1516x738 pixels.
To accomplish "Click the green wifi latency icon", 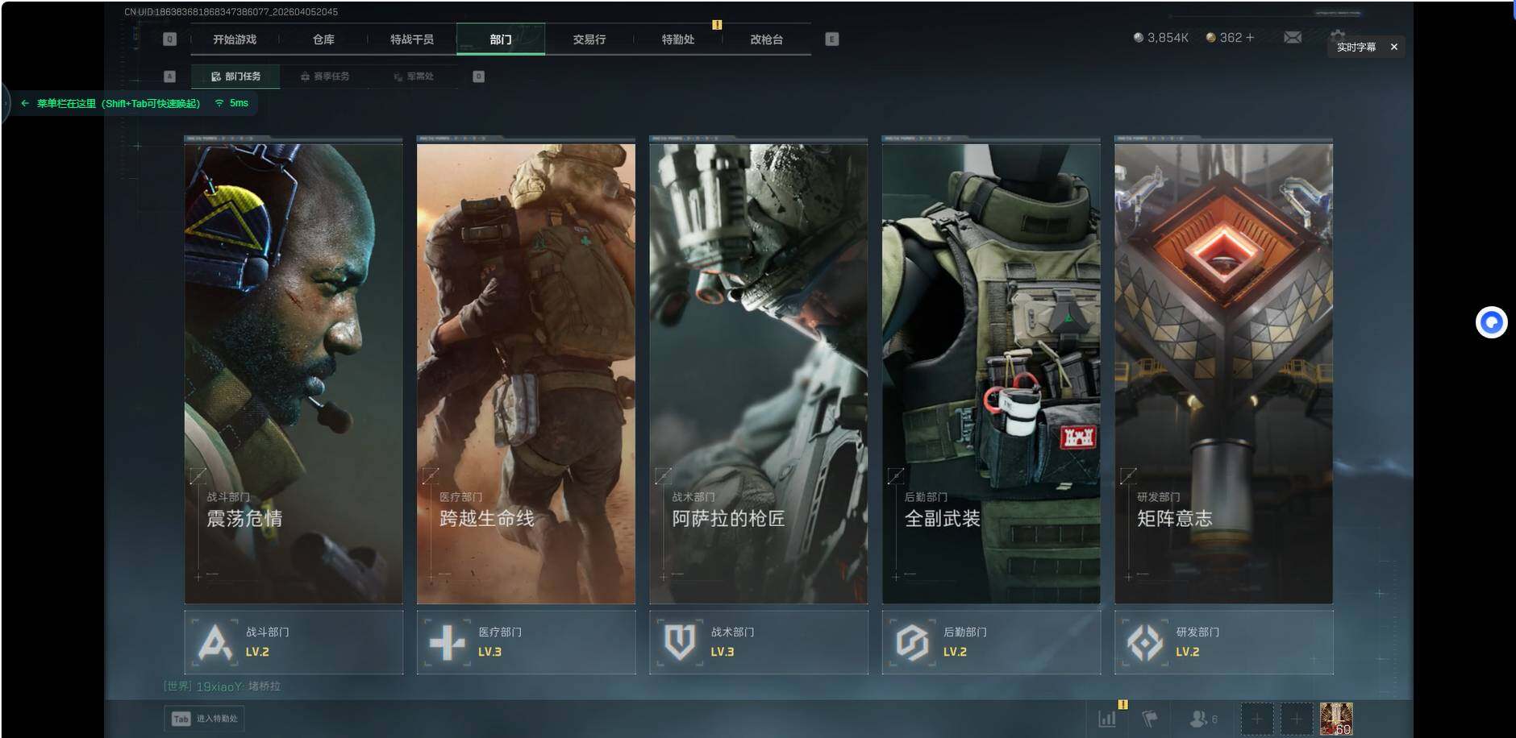I will (219, 103).
